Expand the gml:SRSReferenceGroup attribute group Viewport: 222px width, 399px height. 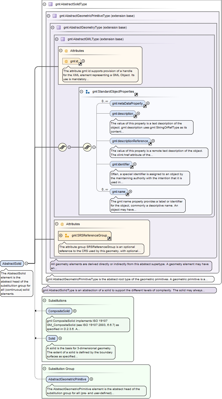click(x=61, y=235)
